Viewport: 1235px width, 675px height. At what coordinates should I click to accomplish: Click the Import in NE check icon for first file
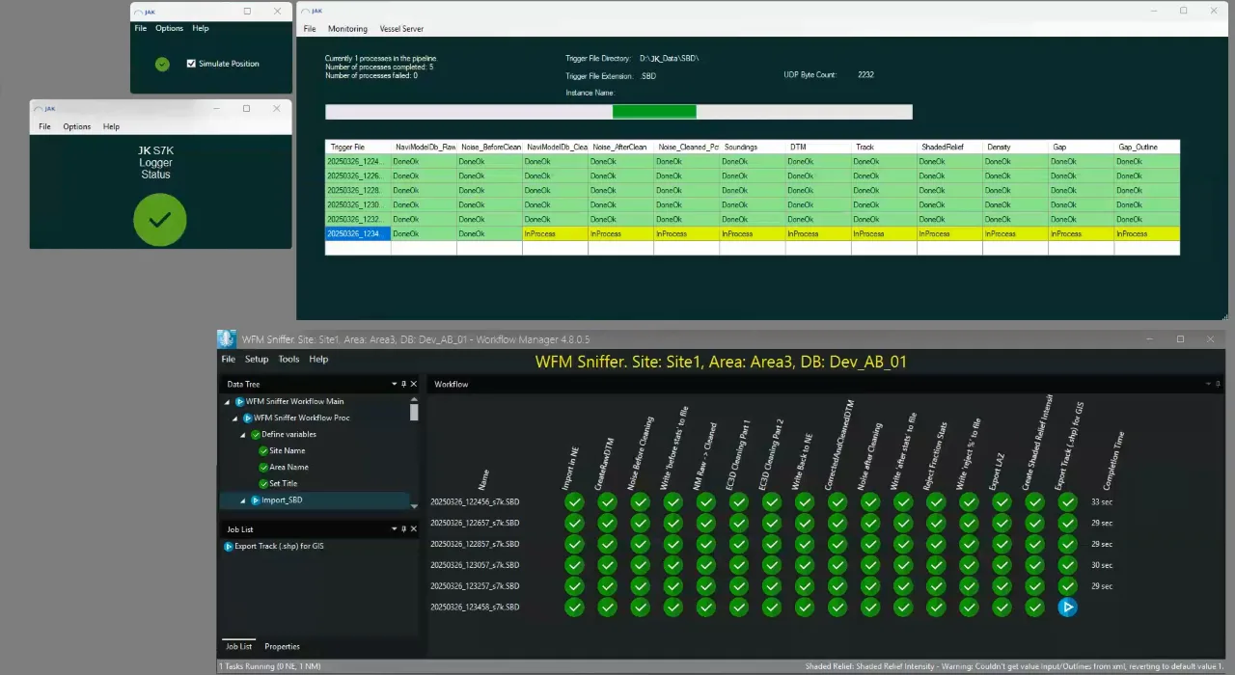click(x=574, y=501)
